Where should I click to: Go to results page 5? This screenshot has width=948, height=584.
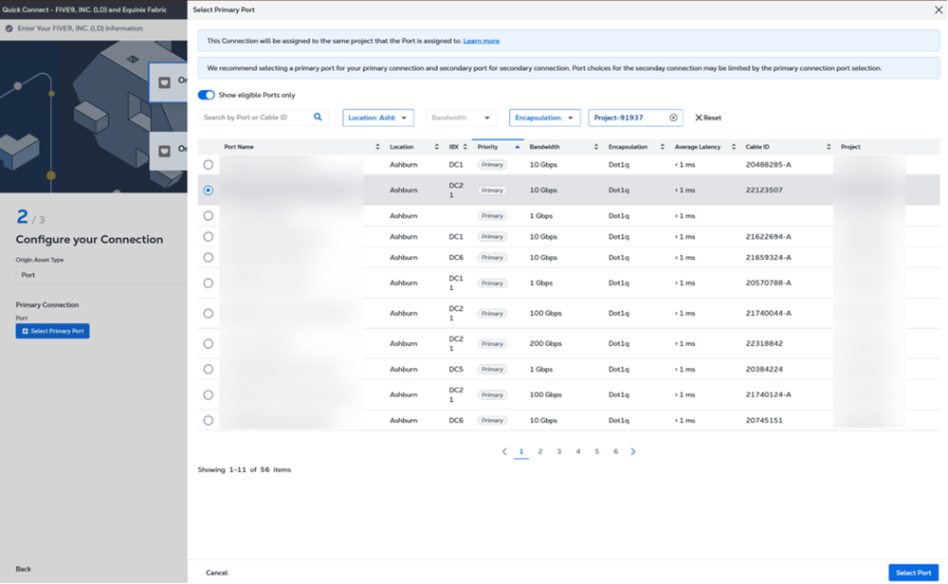click(596, 451)
